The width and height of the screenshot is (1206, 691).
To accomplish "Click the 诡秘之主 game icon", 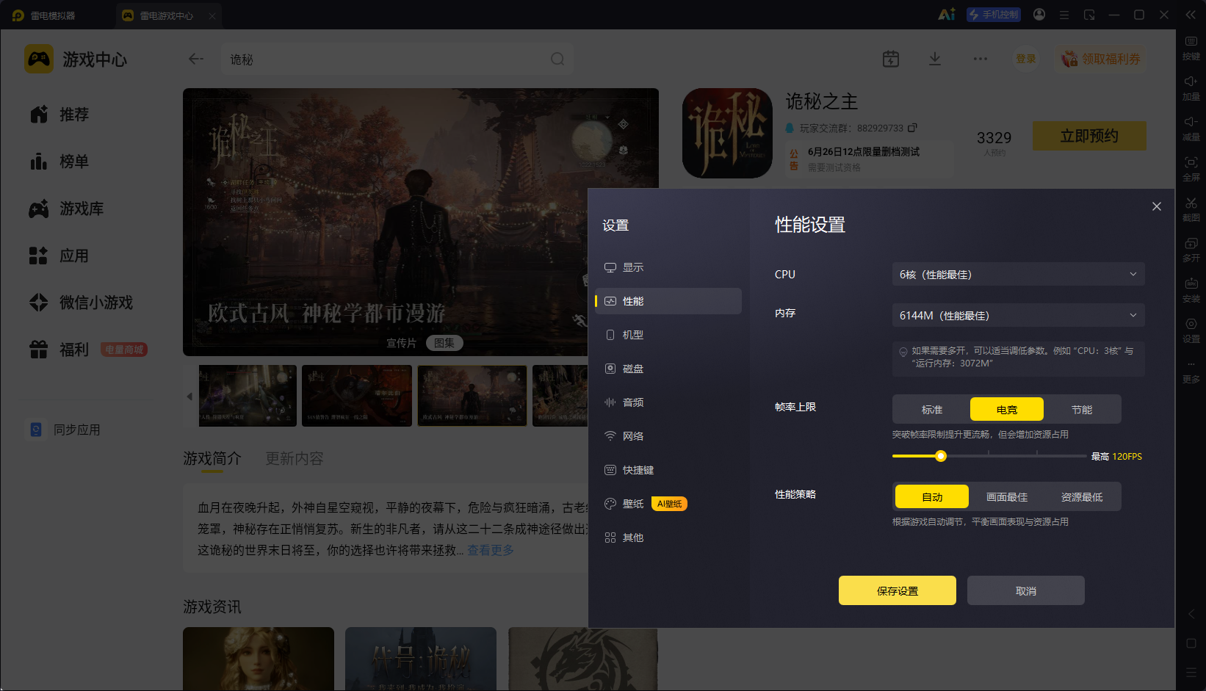I will click(x=727, y=133).
